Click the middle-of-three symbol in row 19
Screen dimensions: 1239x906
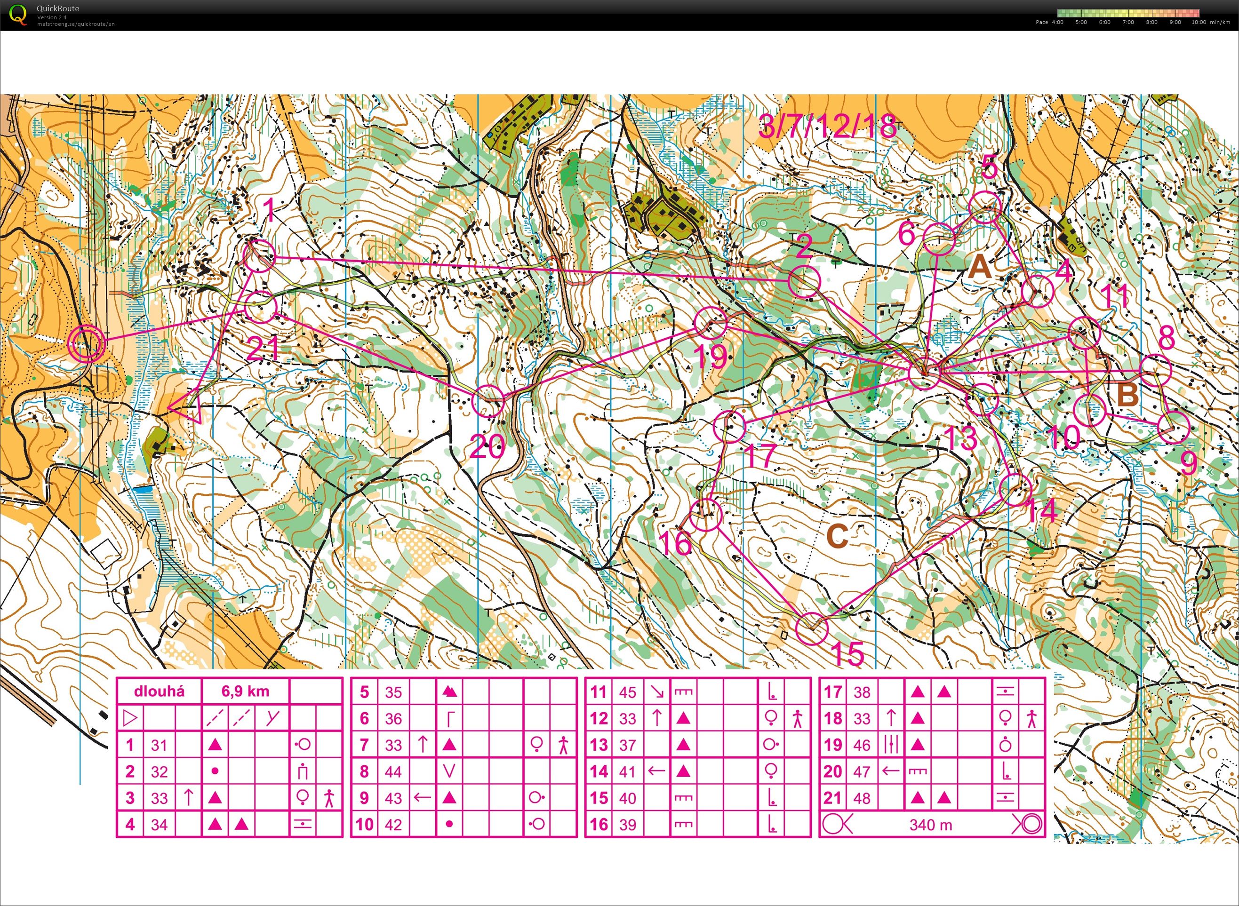click(x=891, y=745)
